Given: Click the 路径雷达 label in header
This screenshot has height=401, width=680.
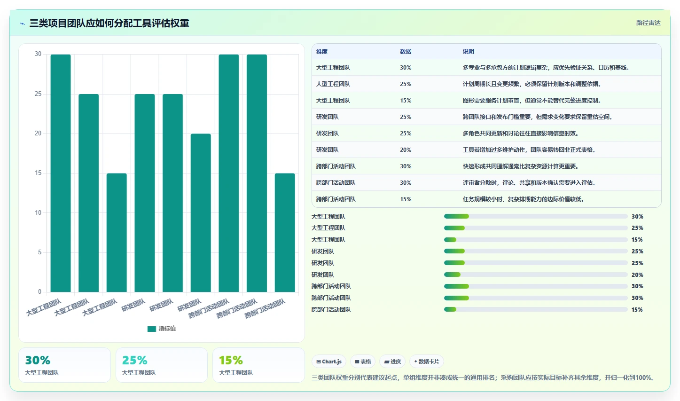Looking at the screenshot, I should pos(648,23).
